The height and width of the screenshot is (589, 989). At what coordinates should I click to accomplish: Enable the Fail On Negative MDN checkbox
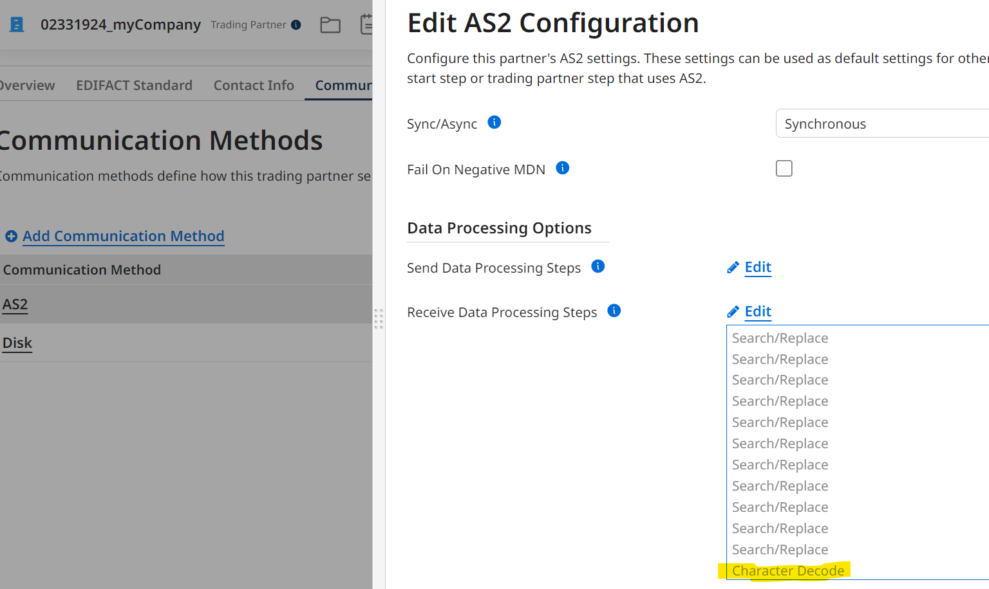coord(784,168)
